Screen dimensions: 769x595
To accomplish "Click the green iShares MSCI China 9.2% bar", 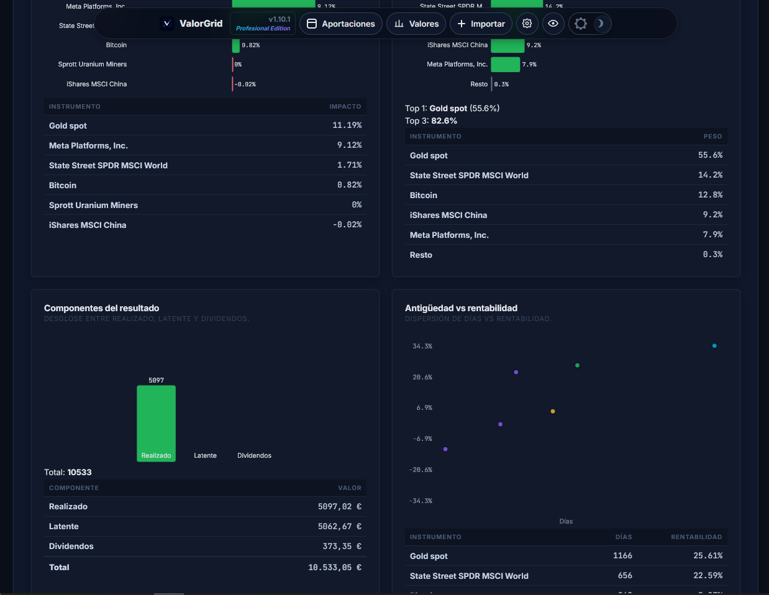I will 507,45.
